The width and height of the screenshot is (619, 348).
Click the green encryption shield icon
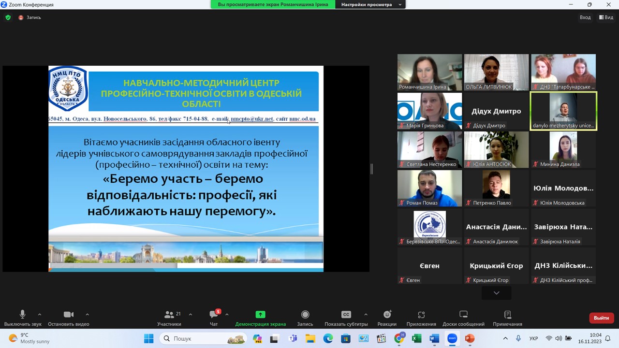click(x=8, y=17)
